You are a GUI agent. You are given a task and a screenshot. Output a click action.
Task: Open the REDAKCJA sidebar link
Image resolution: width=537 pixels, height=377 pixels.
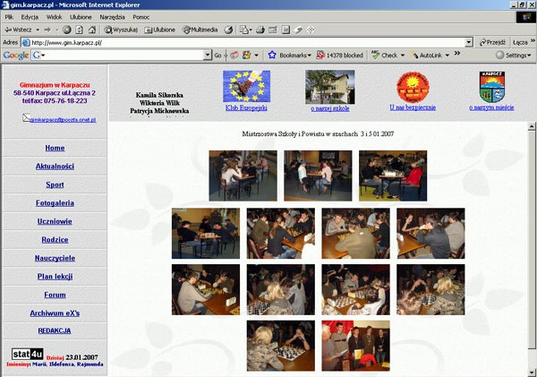55,330
